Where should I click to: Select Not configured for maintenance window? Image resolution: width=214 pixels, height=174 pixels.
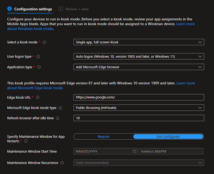168,136
